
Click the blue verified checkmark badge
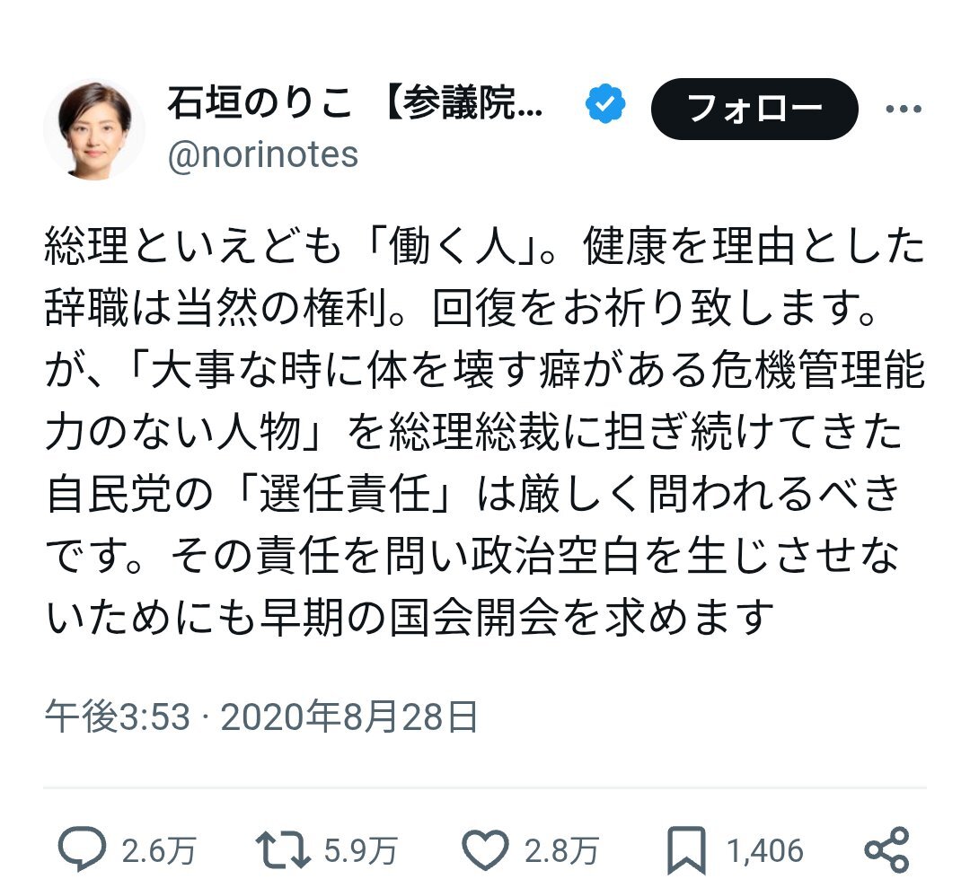(x=605, y=103)
